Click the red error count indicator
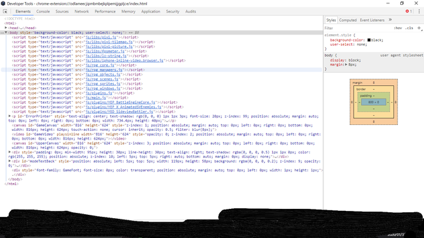This screenshot has height=238, width=424. click(x=409, y=11)
